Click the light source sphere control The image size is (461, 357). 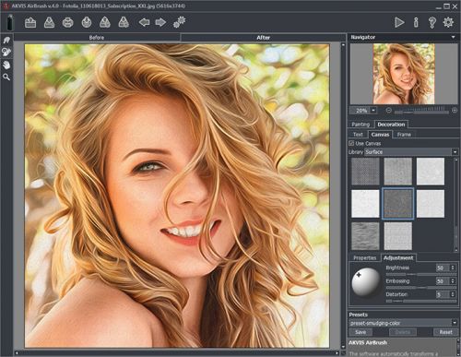point(366,282)
